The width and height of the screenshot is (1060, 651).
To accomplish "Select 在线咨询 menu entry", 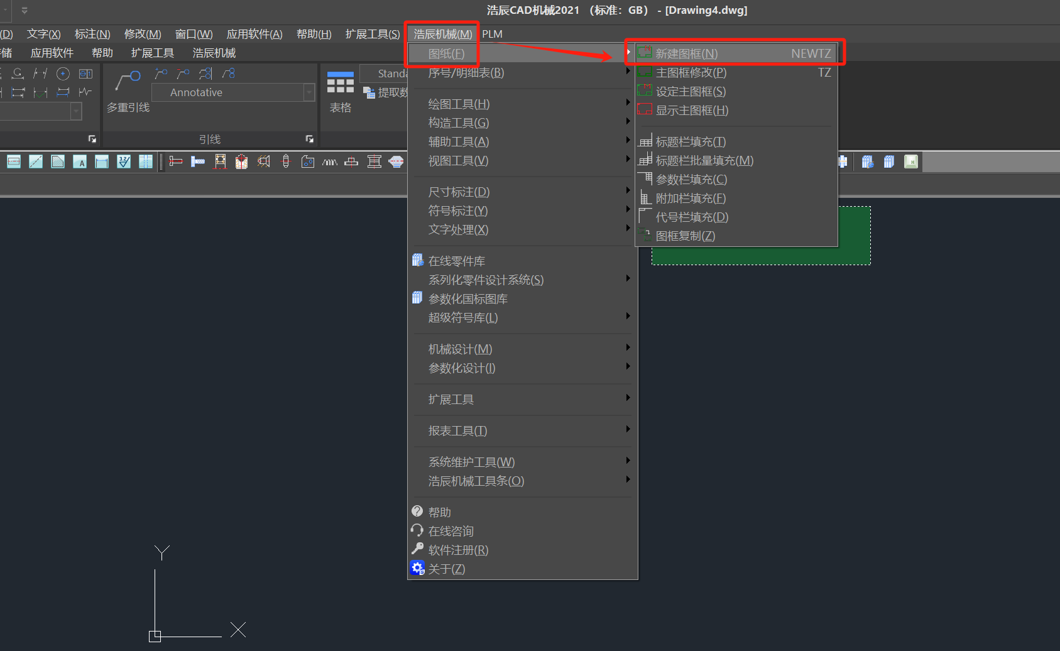I will pyautogui.click(x=522, y=532).
